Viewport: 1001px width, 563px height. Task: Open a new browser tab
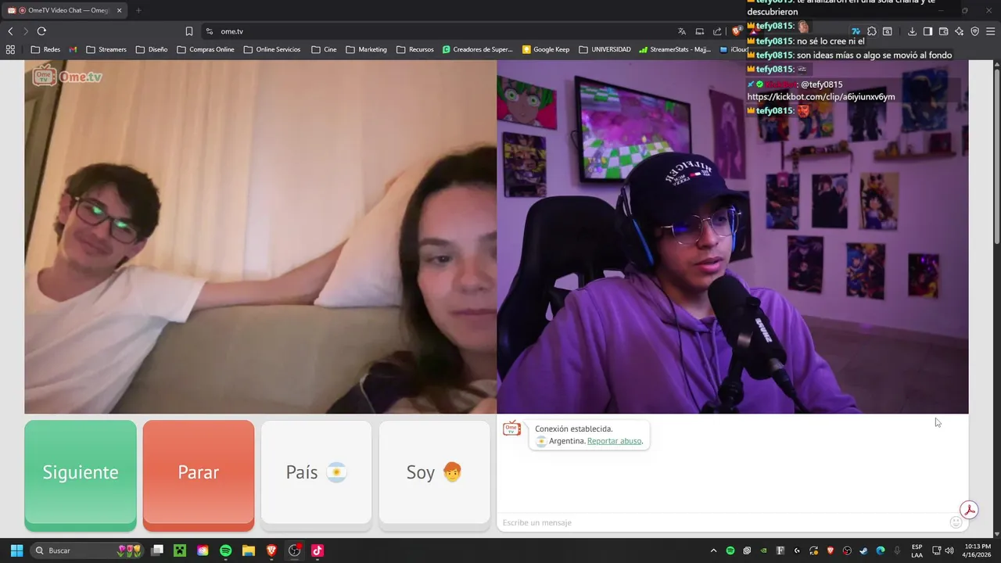[138, 10]
